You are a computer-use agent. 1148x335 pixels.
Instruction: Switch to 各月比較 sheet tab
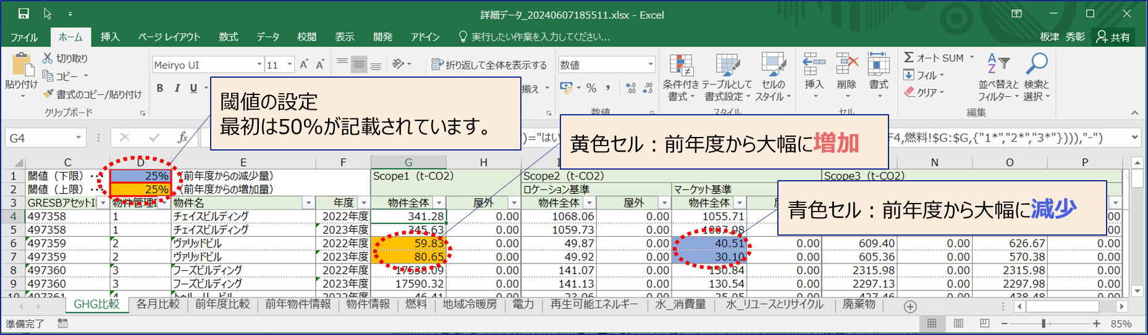158,304
